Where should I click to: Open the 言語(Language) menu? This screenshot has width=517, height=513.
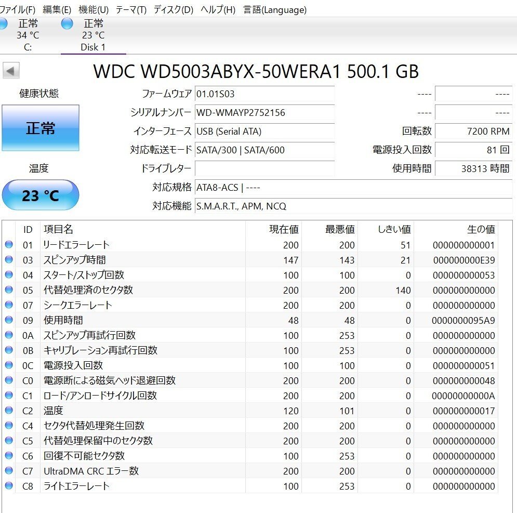(x=275, y=10)
